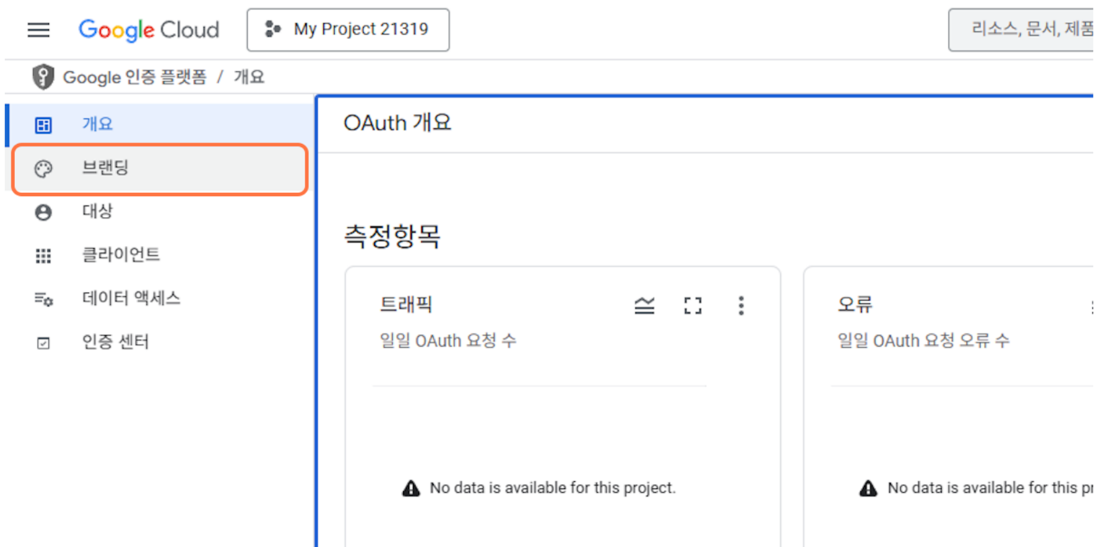1096x547 pixels.
Task: Click the 데이터 액세스 settings-list icon
Action: pyautogui.click(x=44, y=299)
